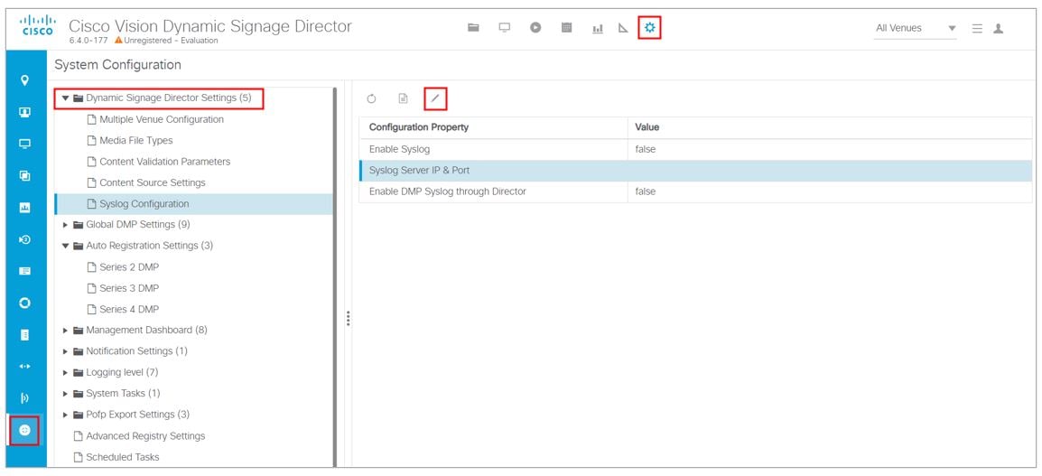The height and width of the screenshot is (476, 1042).
Task: Select Content Validation Parameters item
Action: click(165, 162)
